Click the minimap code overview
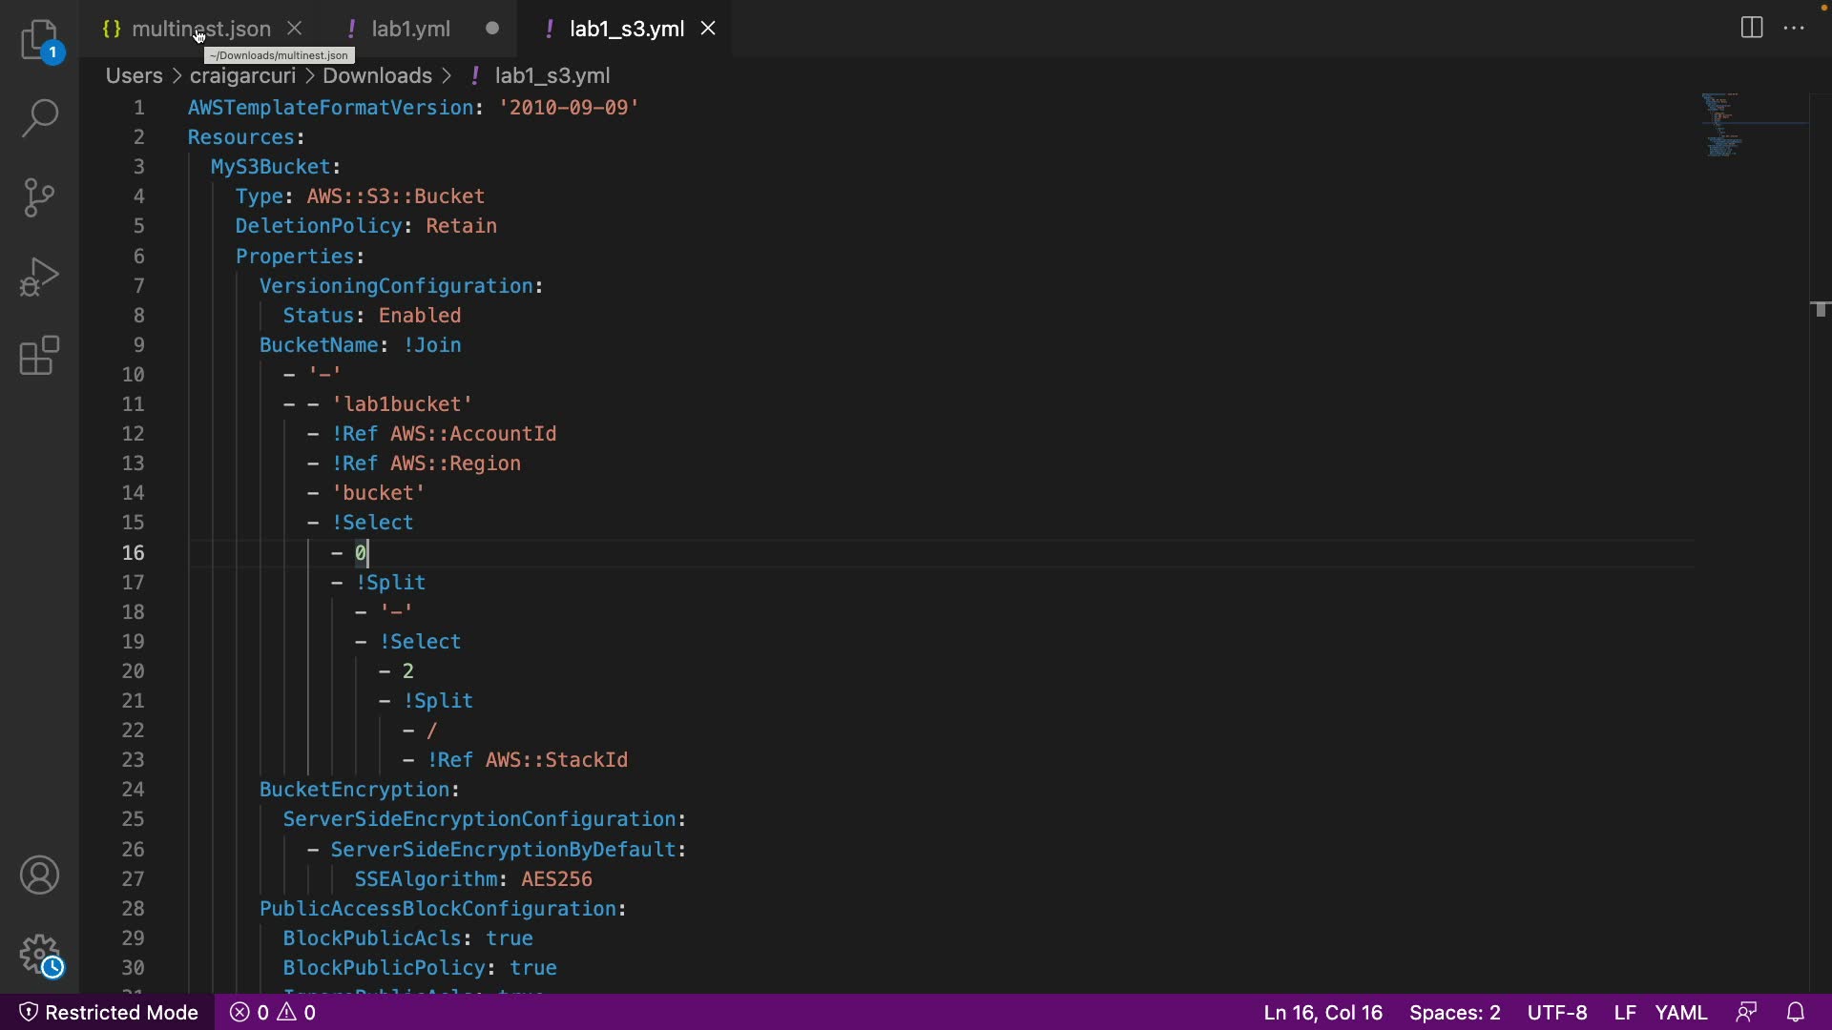 pyautogui.click(x=1722, y=124)
